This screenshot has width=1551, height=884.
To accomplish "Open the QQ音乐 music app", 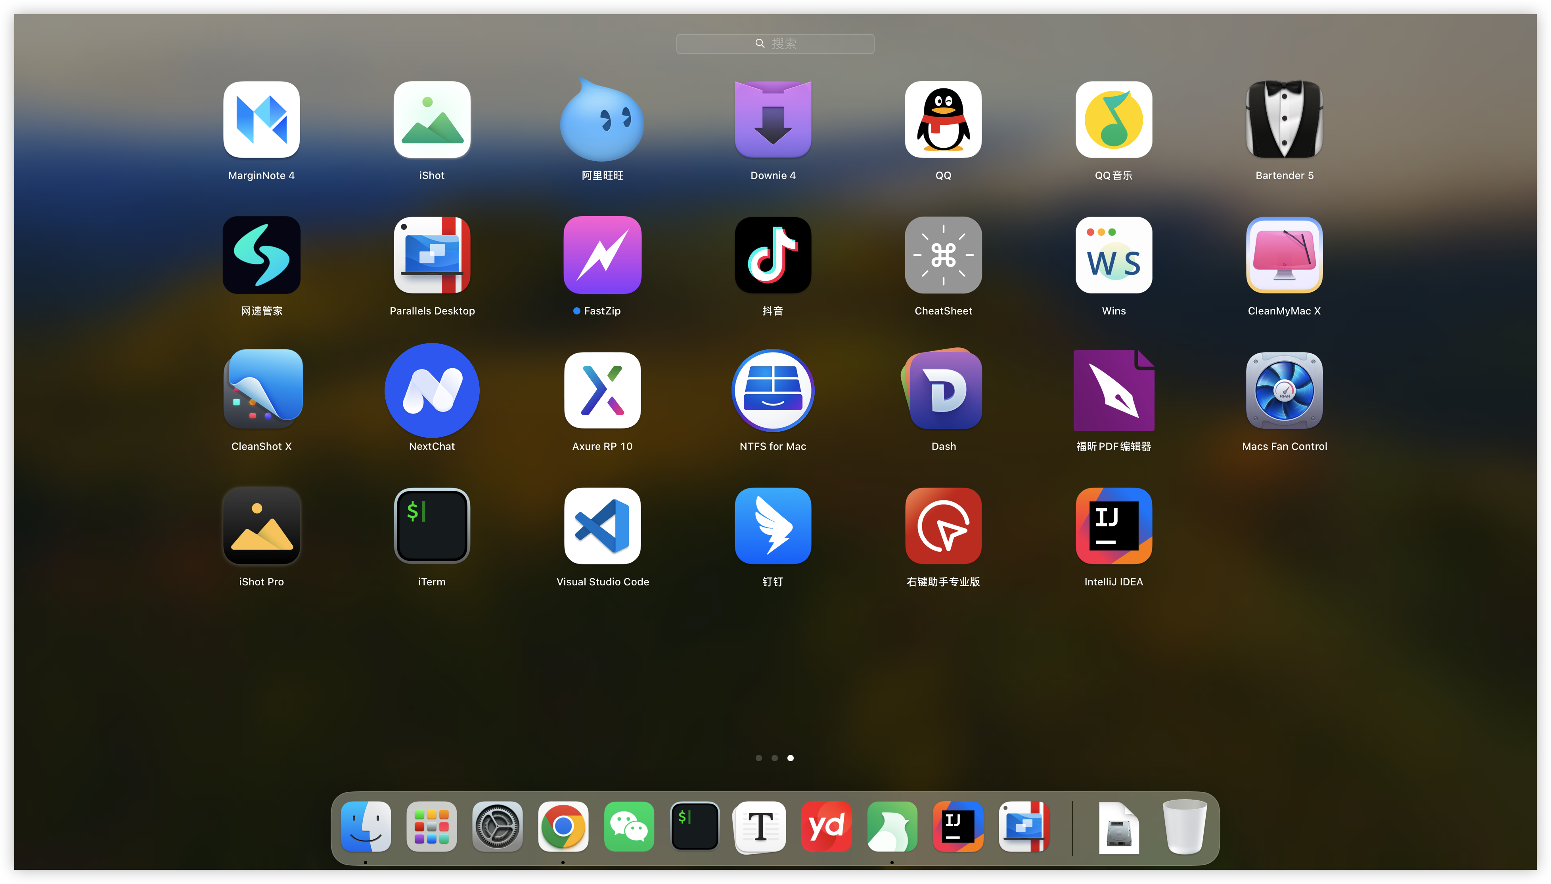I will coord(1113,120).
